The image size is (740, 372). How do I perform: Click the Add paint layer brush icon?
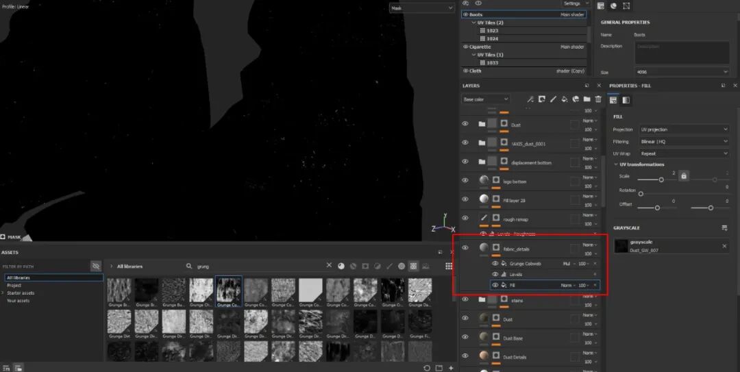pos(553,99)
